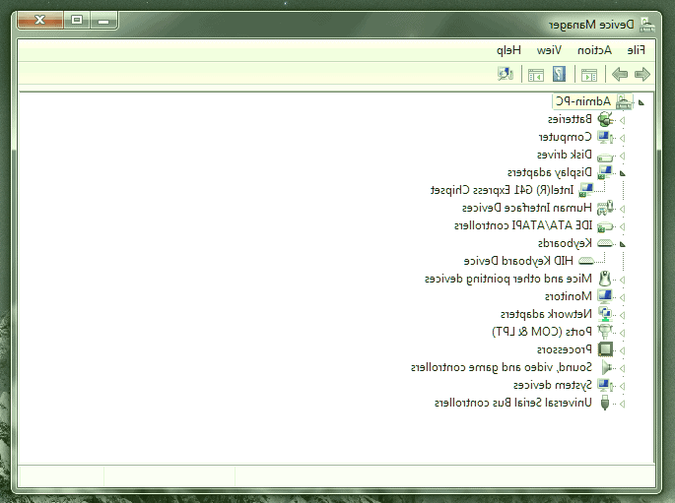Expand the IDE ATA/ATAPI controllers arrow

[x=622, y=226]
